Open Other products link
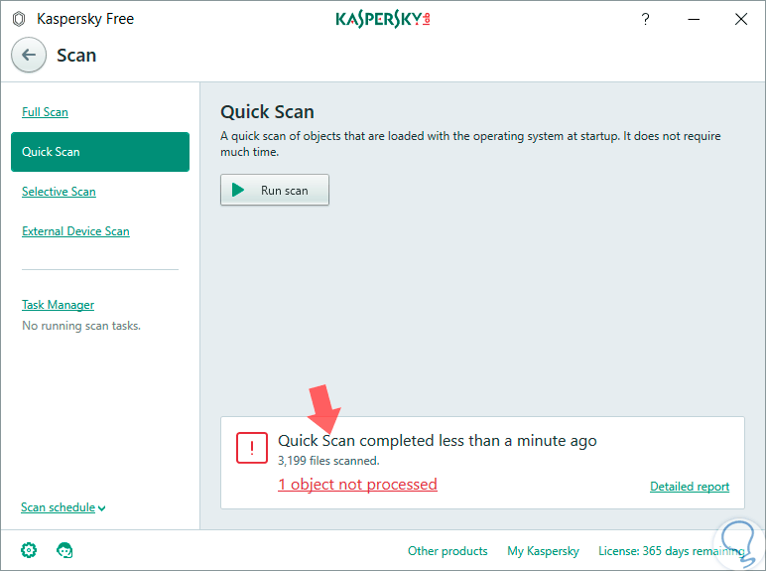 447,551
